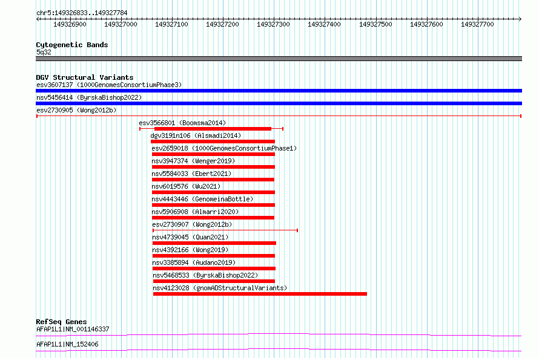Click nsv4392166 (Wong2019) label

coord(190,250)
